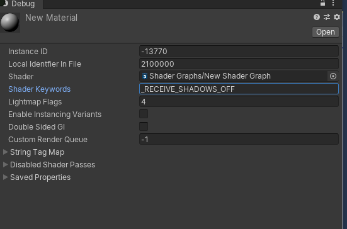The height and width of the screenshot is (229, 347).
Task: Click the Open button
Action: [326, 32]
